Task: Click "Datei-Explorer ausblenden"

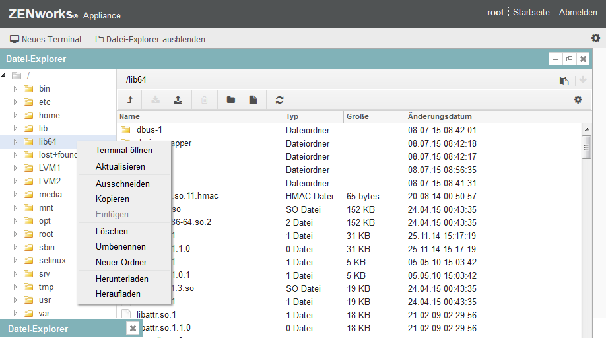Action: 151,39
